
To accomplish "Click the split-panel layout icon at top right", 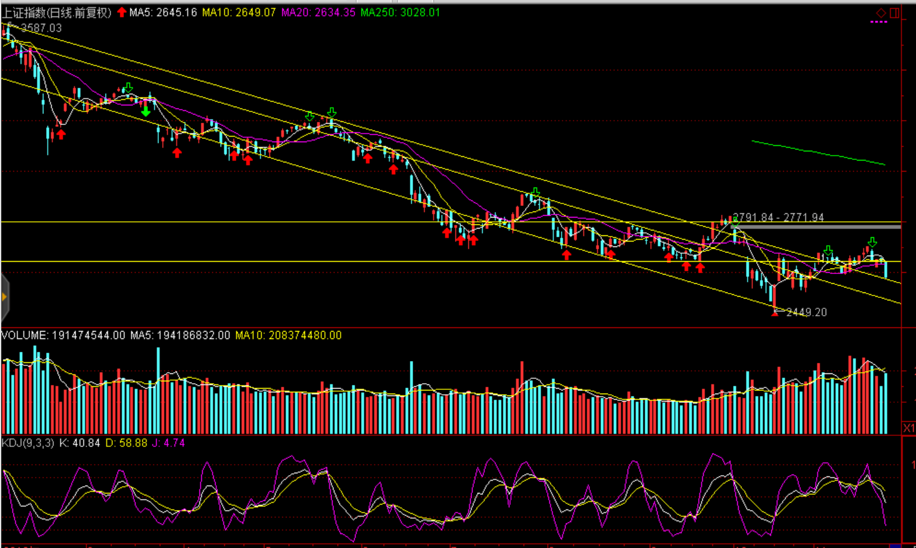I will [895, 12].
